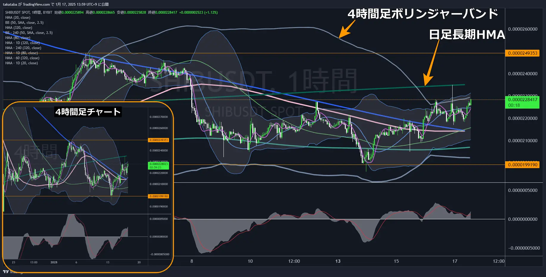Click the 2025 year label on inset time axis
The image size is (546, 277).
[x=54, y=262]
